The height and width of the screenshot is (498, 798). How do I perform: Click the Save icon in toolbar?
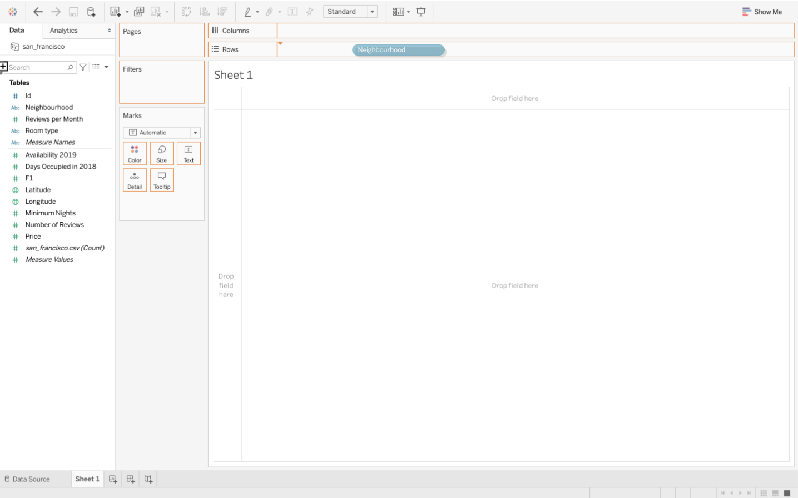73,12
